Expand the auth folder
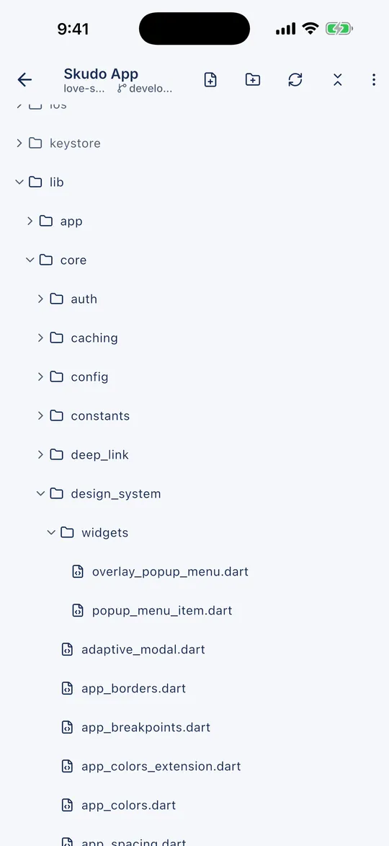 coord(67,299)
